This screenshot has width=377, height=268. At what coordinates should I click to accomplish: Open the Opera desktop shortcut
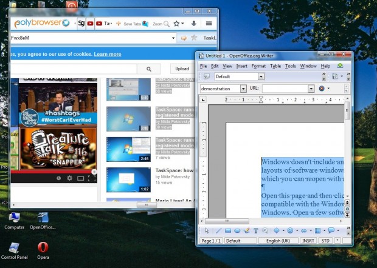click(x=43, y=250)
